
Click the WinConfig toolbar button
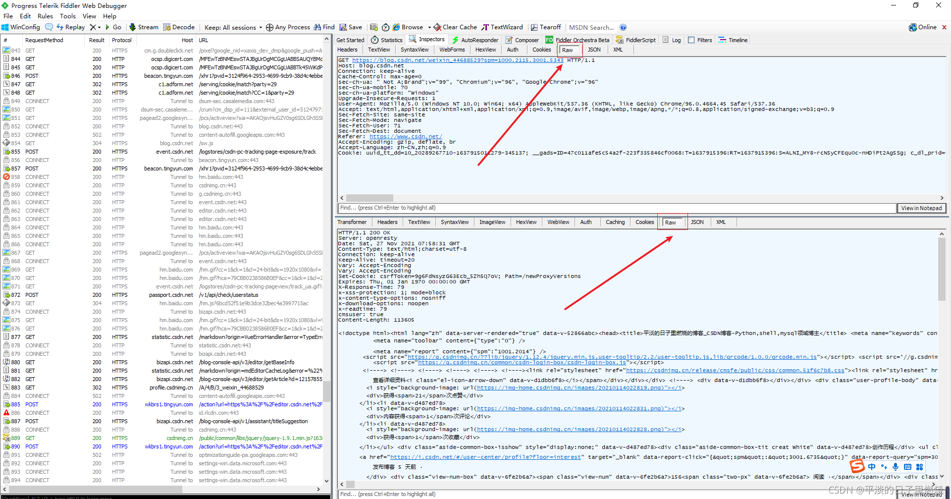(21, 27)
